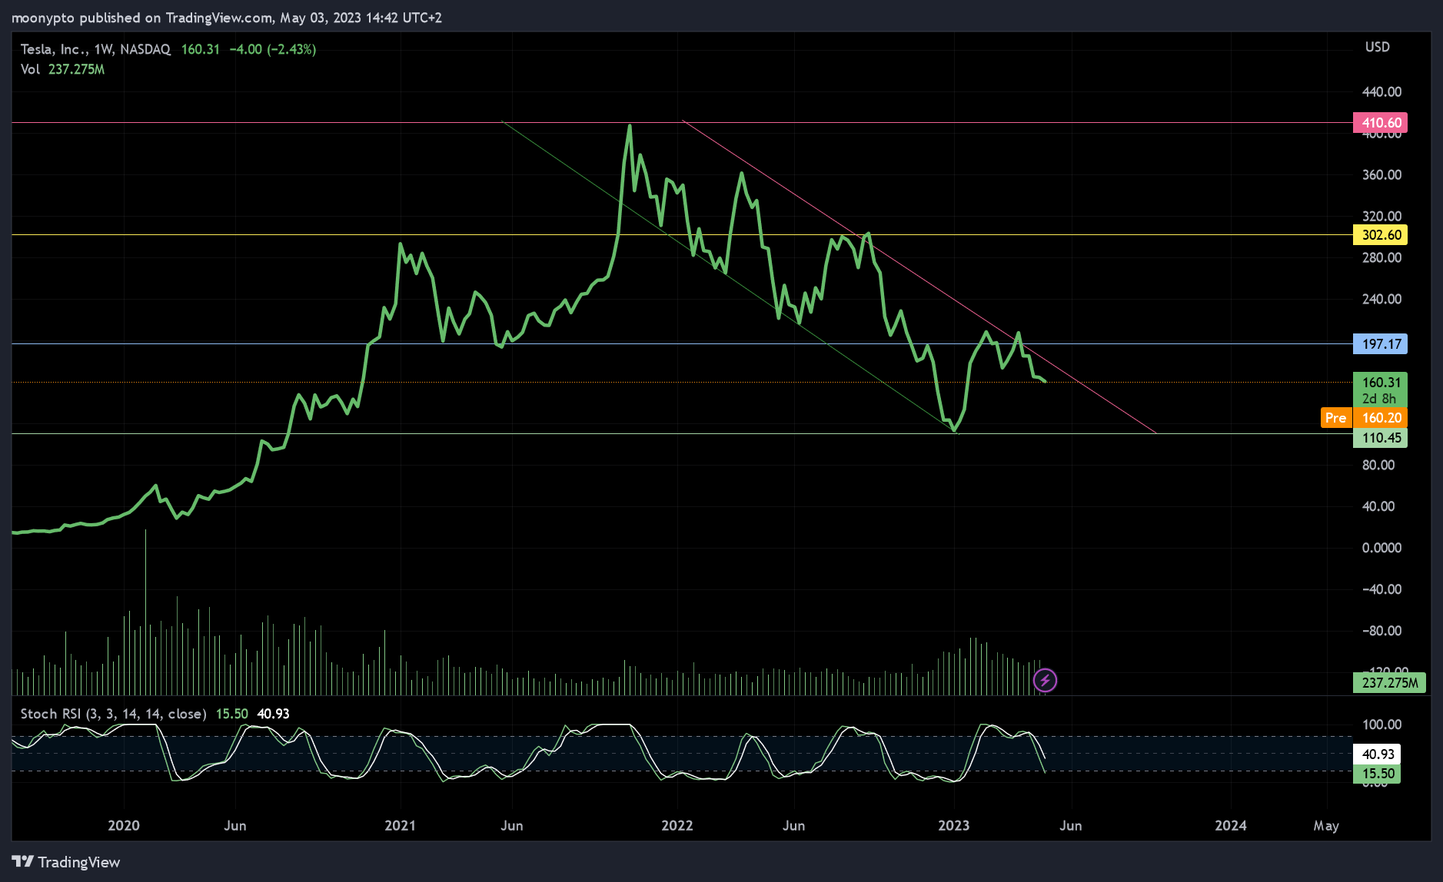This screenshot has height=882, width=1443.
Task: Click the 160.31 current price label
Action: pyautogui.click(x=1380, y=382)
